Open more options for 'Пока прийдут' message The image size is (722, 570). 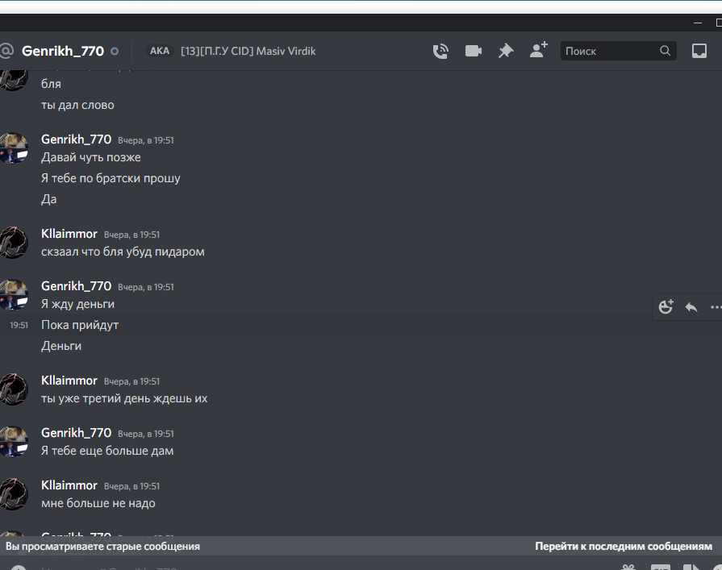[x=716, y=307]
